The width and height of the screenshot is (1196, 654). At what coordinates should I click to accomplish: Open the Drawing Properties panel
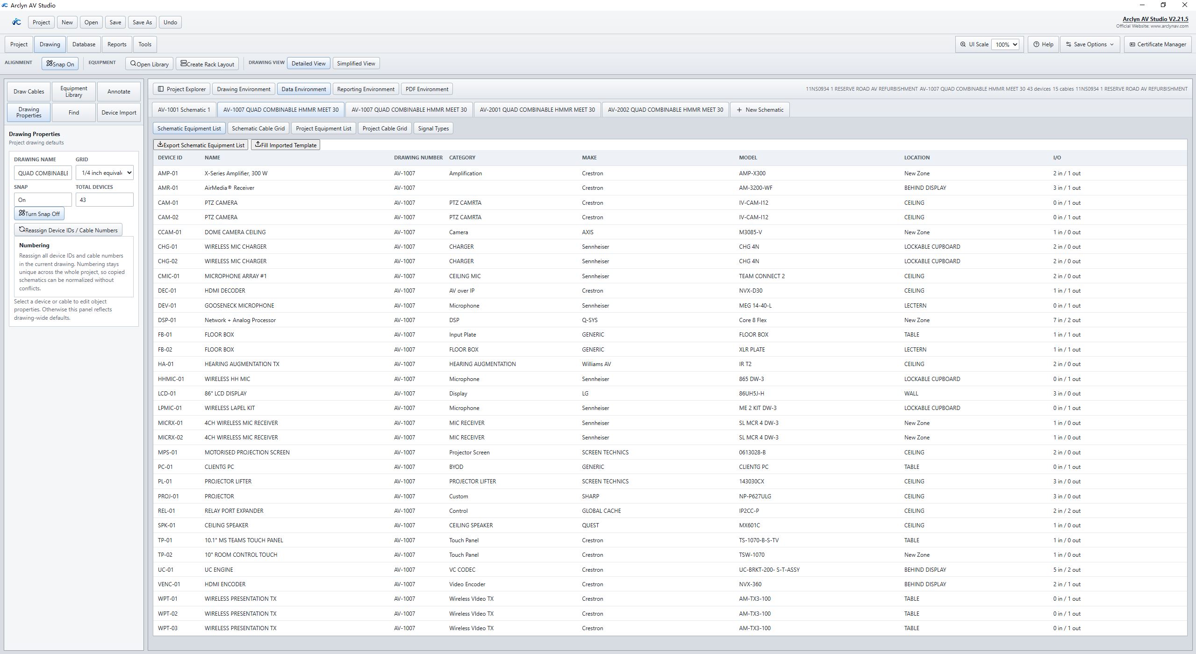pyautogui.click(x=29, y=113)
